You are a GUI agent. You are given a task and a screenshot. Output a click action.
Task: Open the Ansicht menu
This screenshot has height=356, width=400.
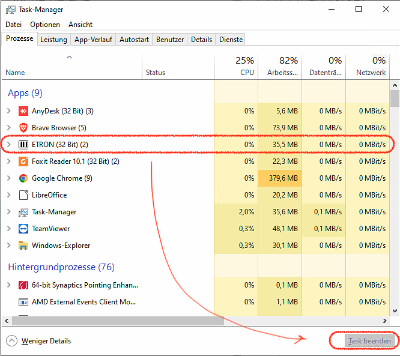pos(80,25)
